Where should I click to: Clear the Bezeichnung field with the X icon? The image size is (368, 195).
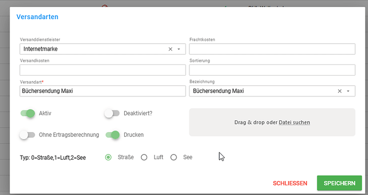click(x=340, y=91)
